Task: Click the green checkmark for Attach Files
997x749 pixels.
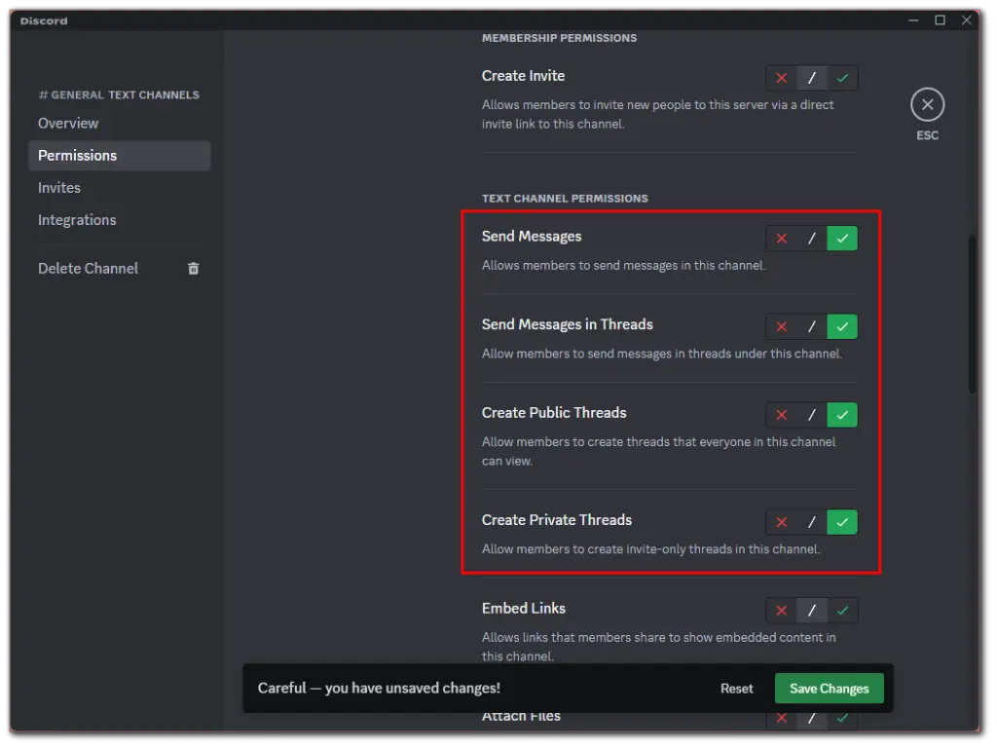Action: tap(841, 718)
